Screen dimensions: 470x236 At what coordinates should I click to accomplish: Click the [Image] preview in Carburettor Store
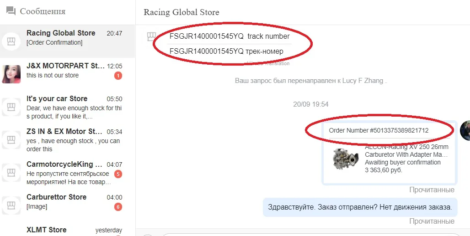(37, 206)
